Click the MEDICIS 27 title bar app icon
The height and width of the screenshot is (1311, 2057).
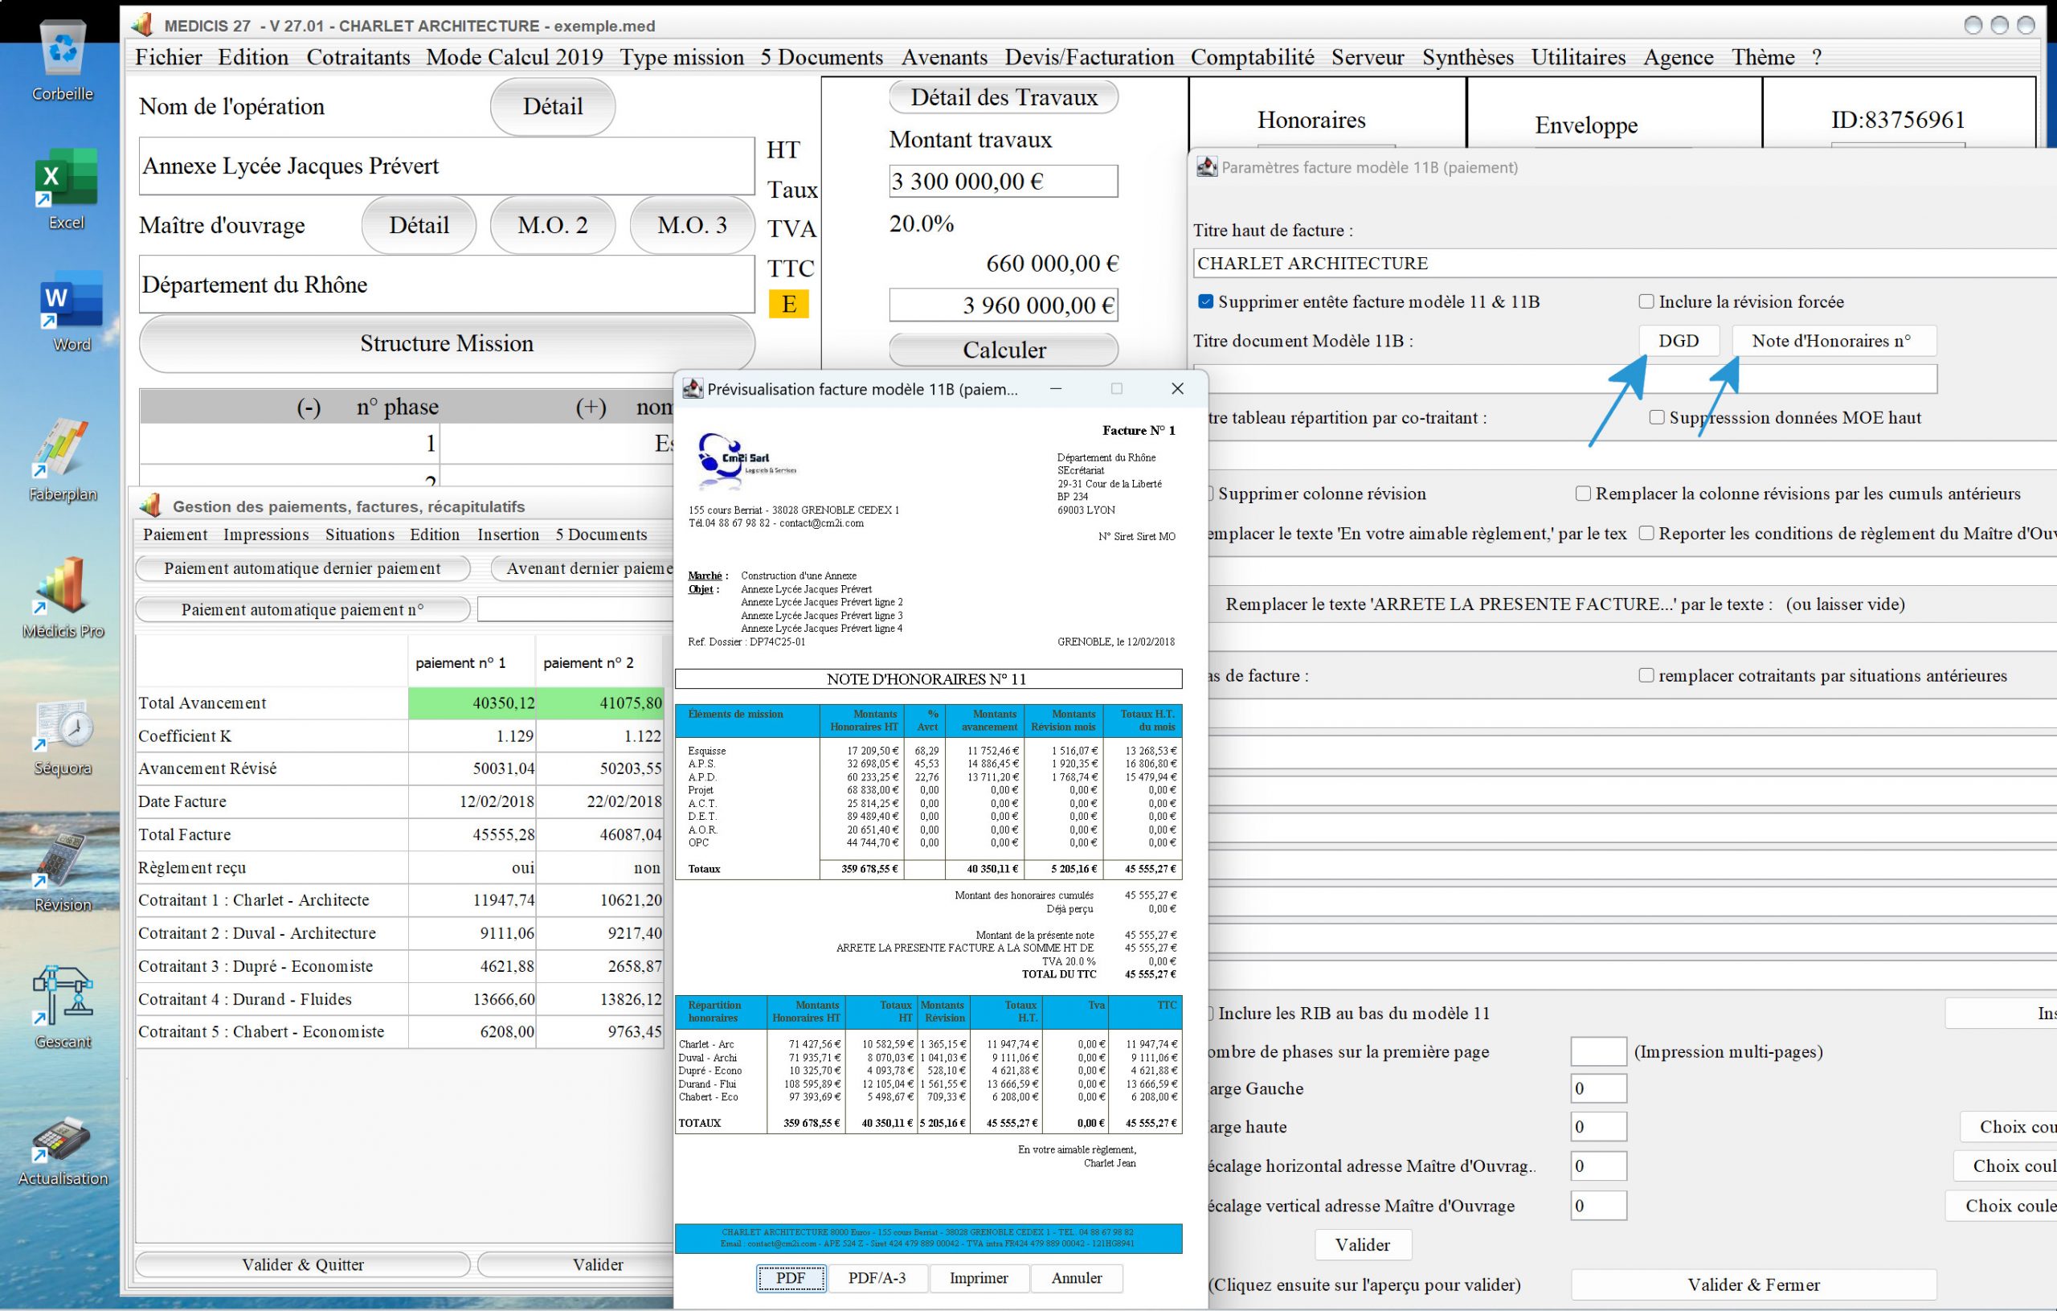pos(143,25)
